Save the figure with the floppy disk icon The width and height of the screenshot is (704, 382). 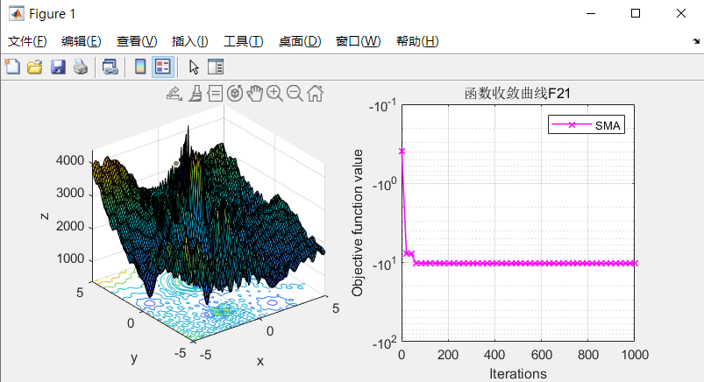pyautogui.click(x=58, y=67)
